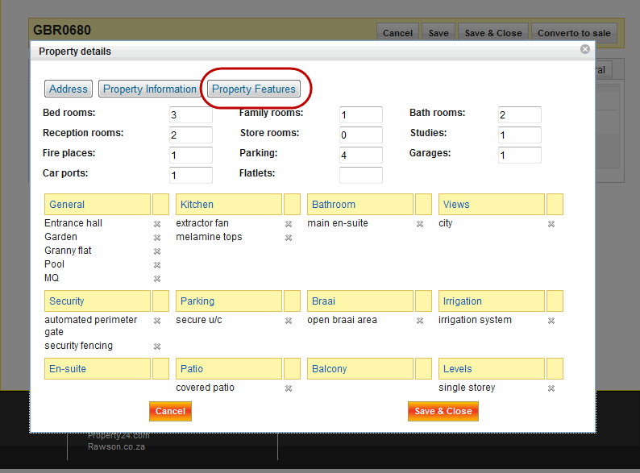The image size is (640, 473).
Task: Click the orange Cancel button in dialog
Action: click(170, 411)
